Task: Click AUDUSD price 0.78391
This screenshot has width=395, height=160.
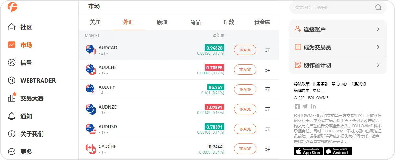Action: [x=215, y=127]
